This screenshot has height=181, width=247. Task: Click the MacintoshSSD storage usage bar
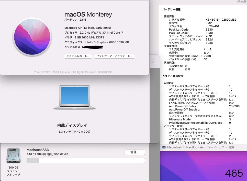coord(86,160)
